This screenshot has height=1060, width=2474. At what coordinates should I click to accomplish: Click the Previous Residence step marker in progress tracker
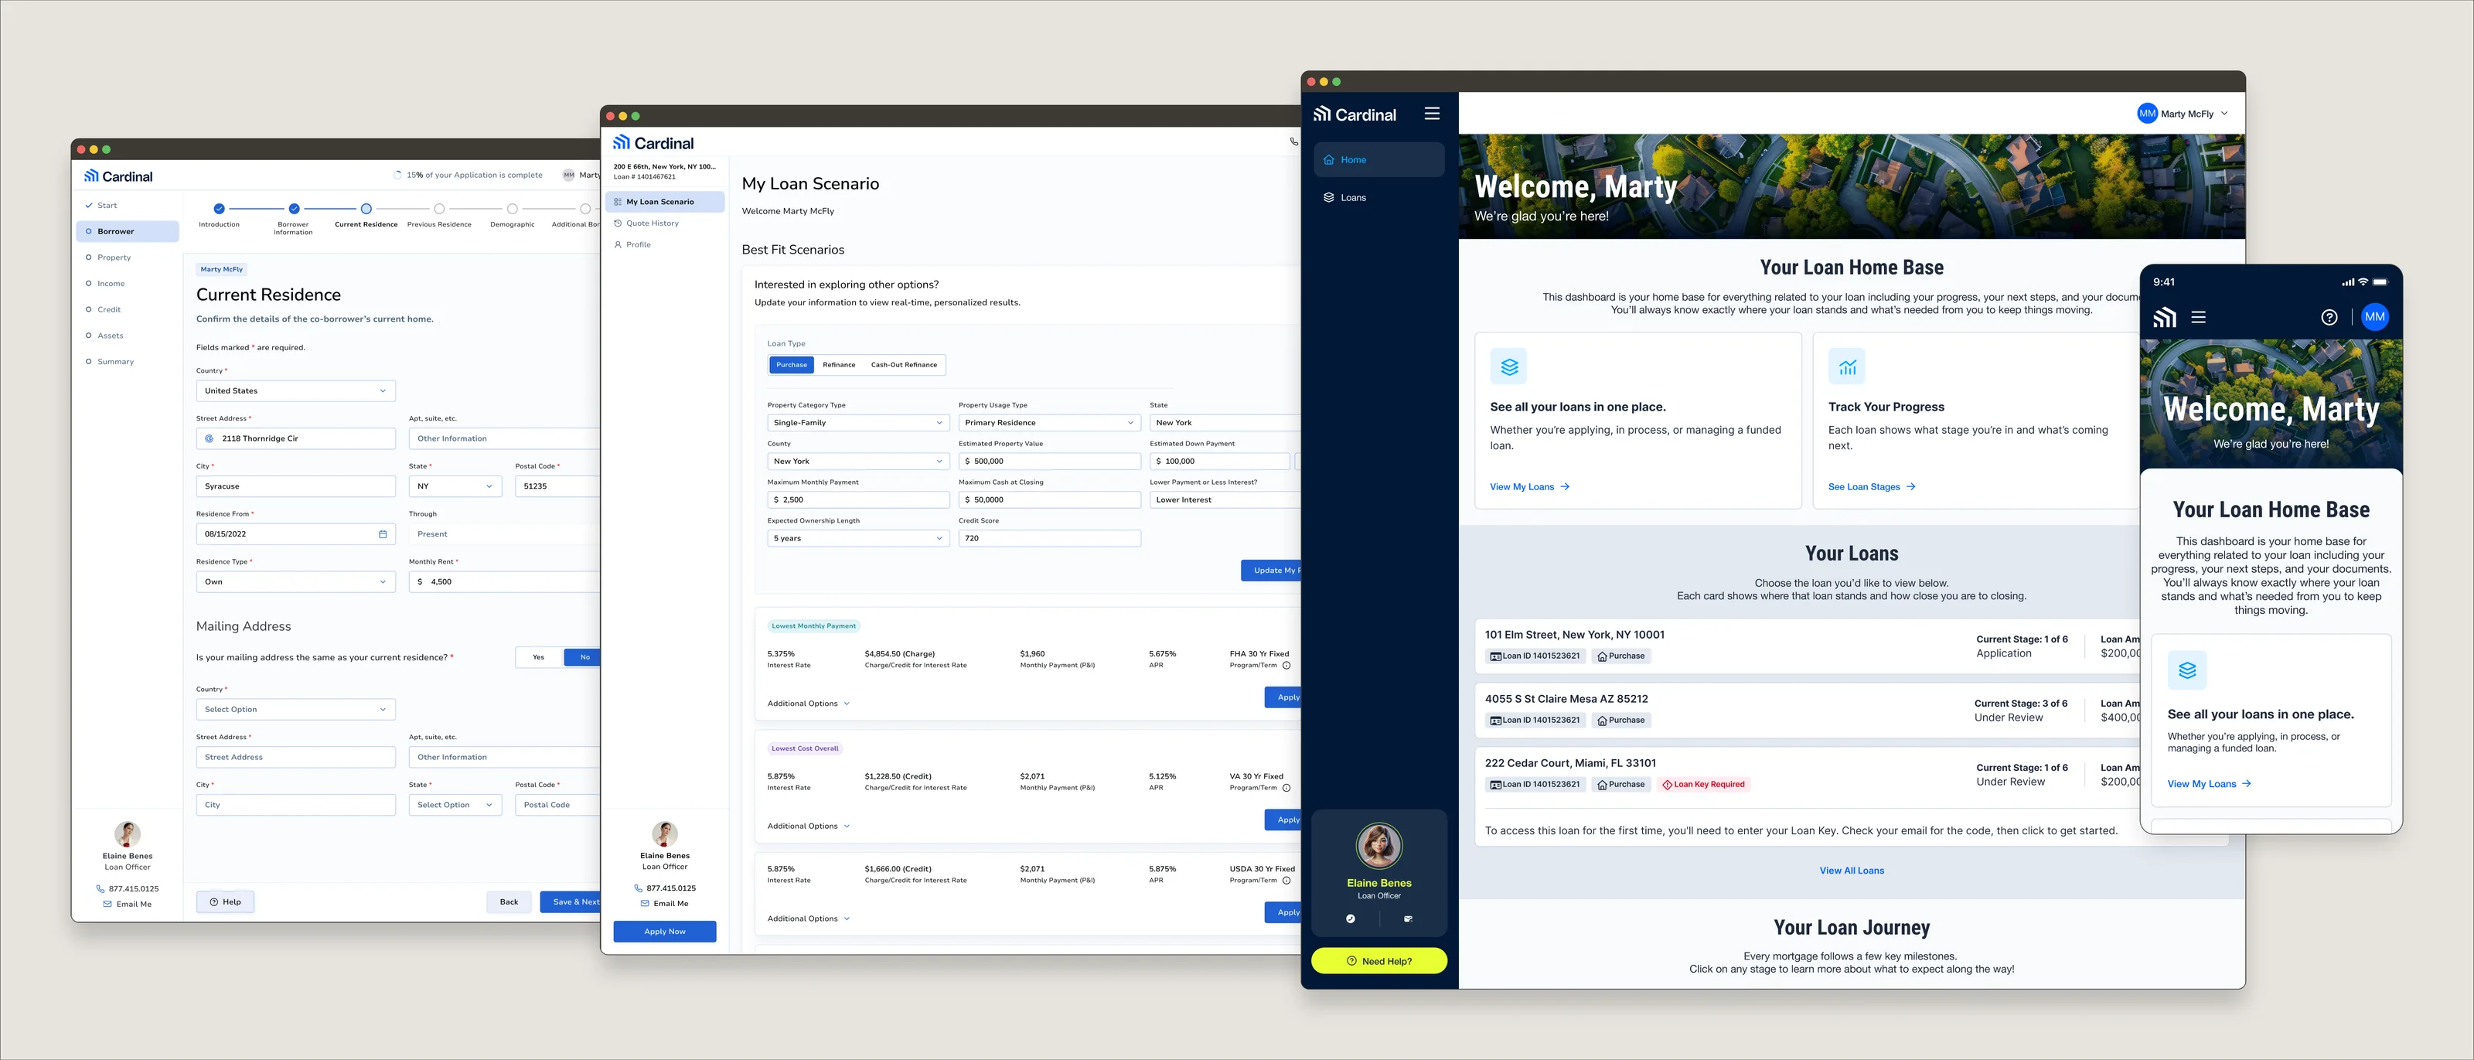(x=439, y=208)
